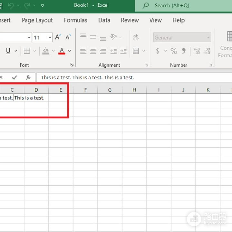Apply Accounting dollar format icon

158,51
